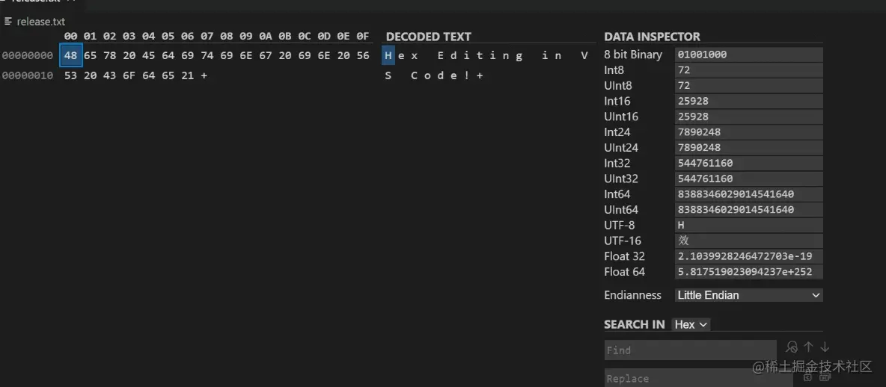Click the UTF-8 value H

[x=749, y=226]
